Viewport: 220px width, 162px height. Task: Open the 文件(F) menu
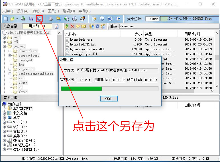(x=8, y=11)
